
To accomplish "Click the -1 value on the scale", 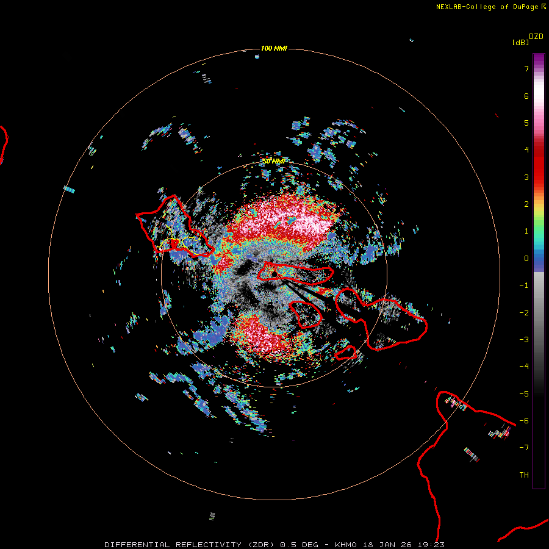I will tap(524, 285).
